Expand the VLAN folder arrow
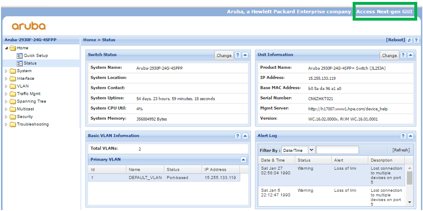The image size is (423, 211). point(6,87)
